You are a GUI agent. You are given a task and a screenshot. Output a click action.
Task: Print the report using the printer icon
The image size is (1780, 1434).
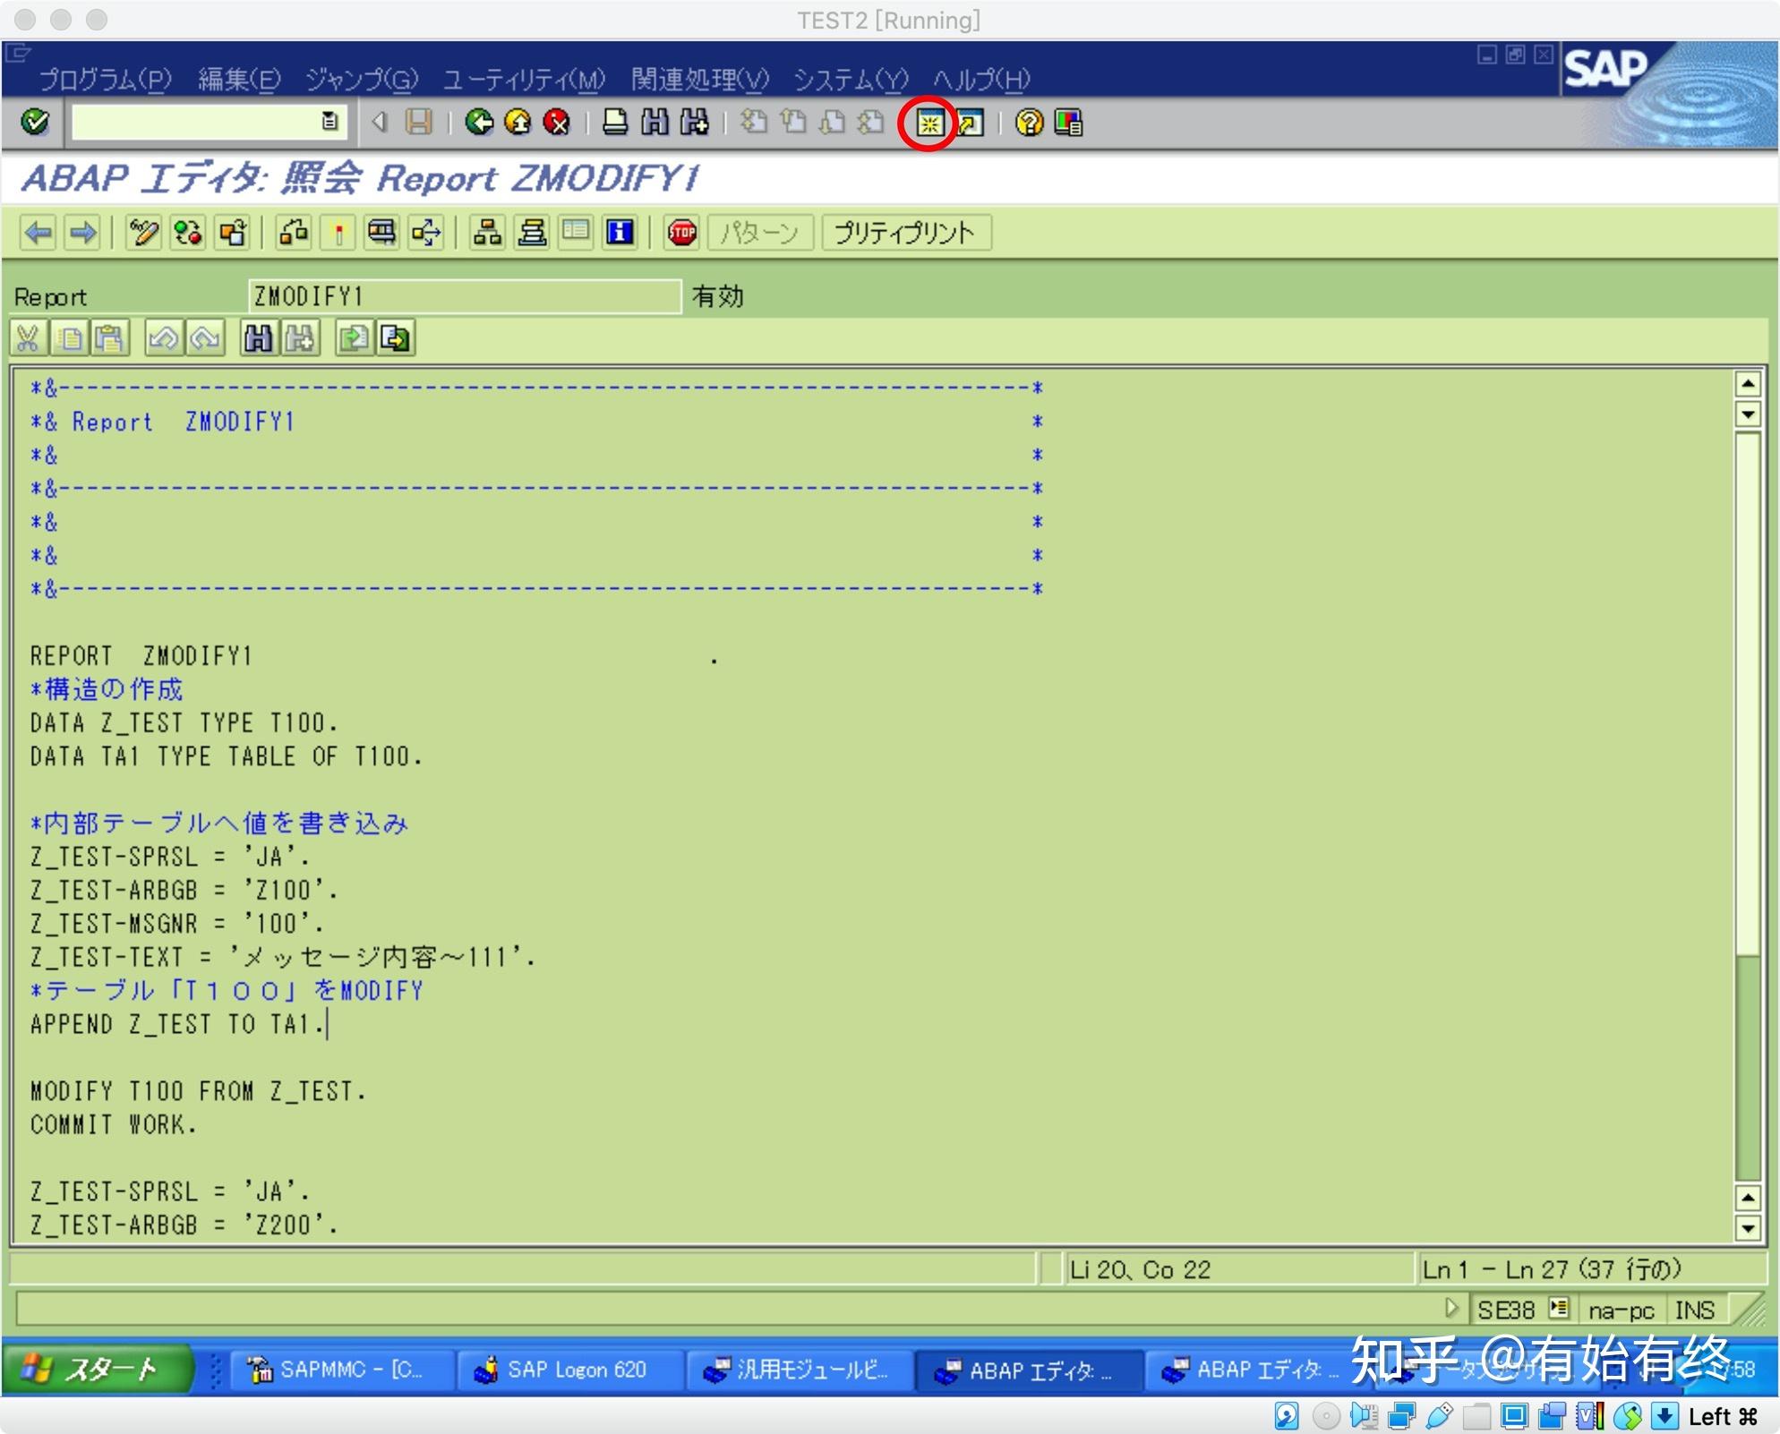click(614, 124)
